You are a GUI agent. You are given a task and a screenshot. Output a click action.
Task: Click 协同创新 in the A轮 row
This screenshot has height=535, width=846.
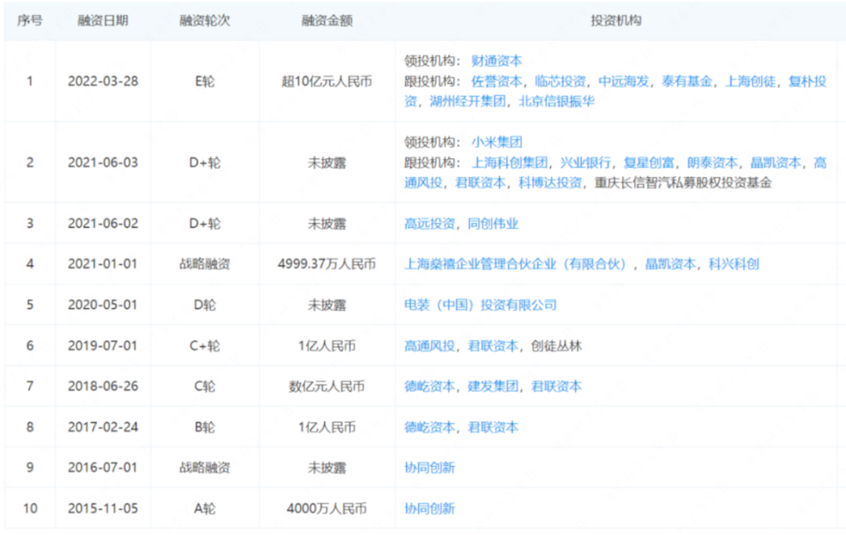(x=429, y=508)
